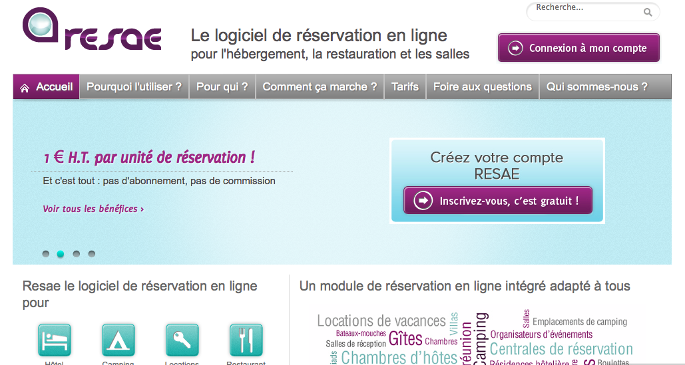
Task: Select the Camping tent icon
Action: tap(118, 340)
